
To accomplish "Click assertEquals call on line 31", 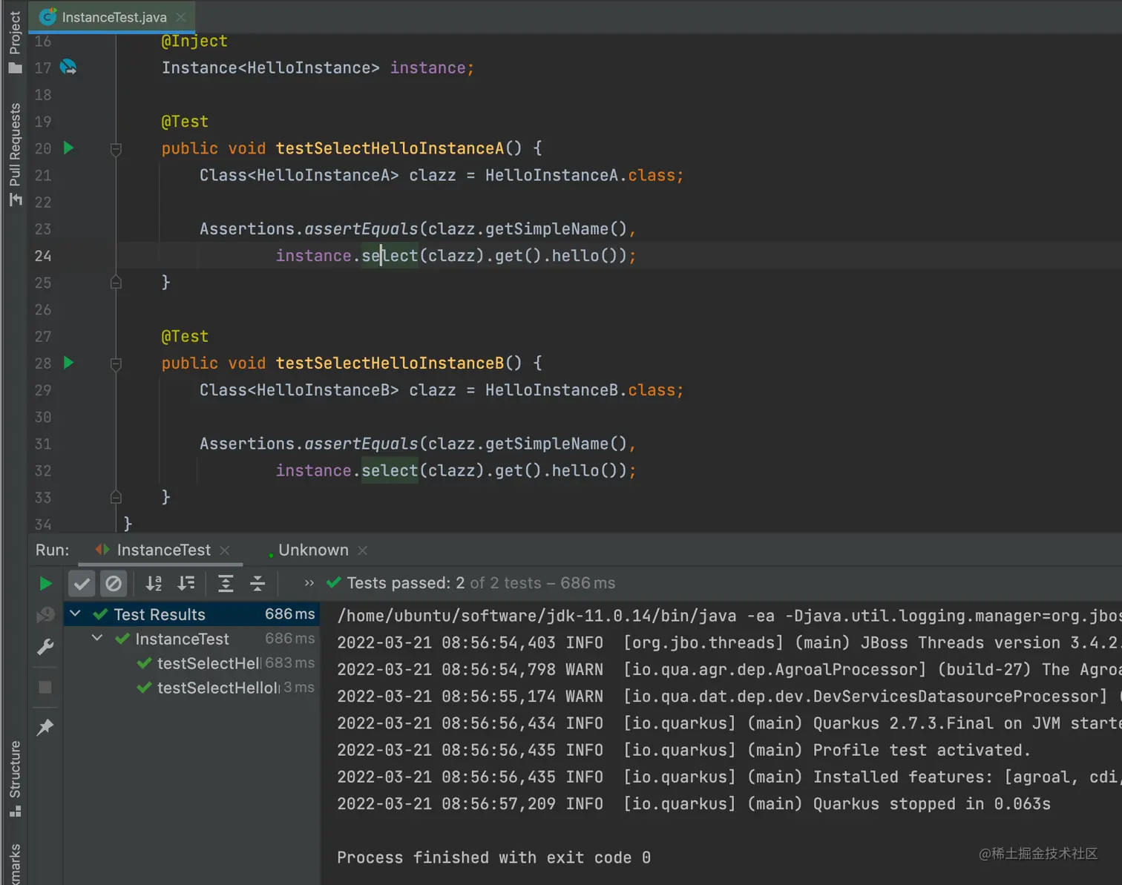I will (x=361, y=444).
